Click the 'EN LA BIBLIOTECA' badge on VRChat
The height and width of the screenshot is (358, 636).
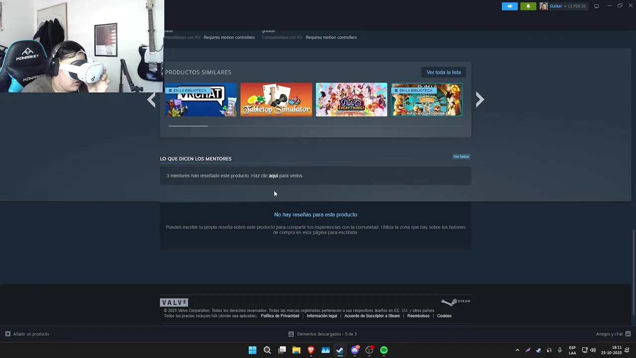tap(188, 90)
